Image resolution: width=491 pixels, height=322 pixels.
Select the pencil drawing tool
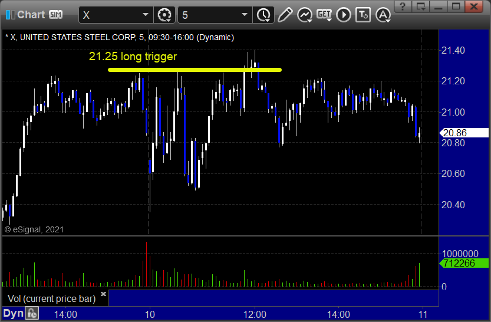[285, 15]
